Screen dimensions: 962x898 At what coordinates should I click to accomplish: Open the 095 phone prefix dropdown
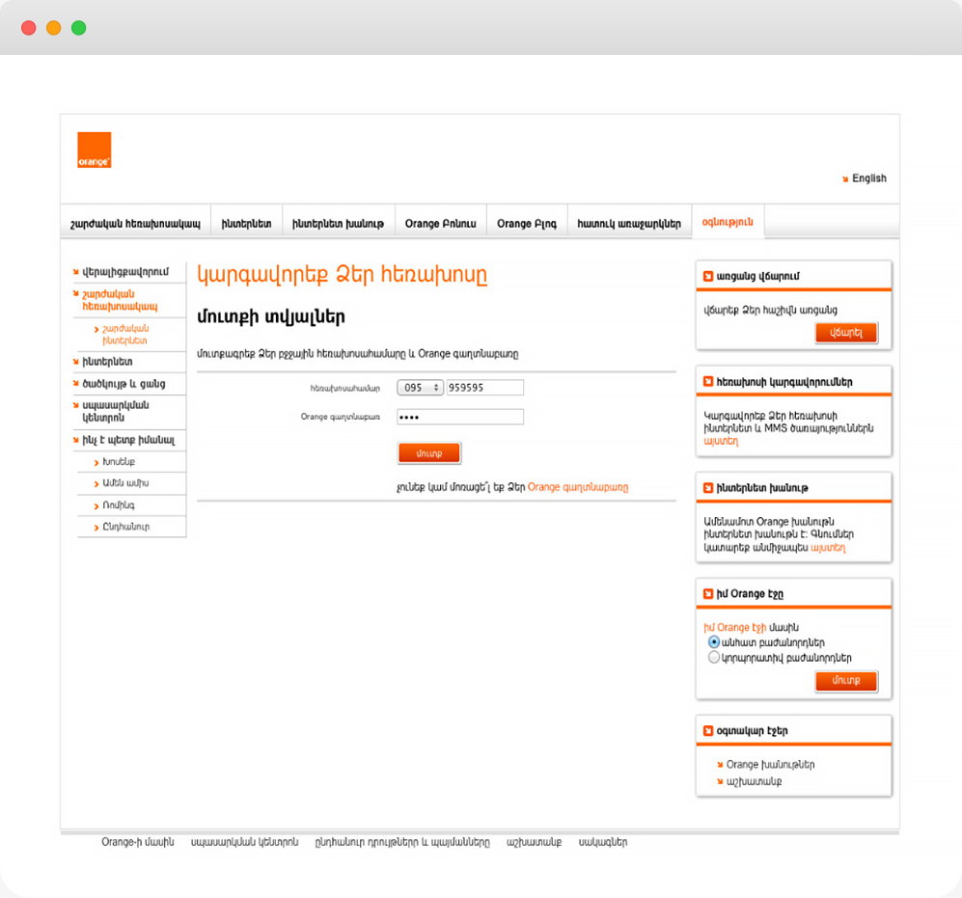421,388
